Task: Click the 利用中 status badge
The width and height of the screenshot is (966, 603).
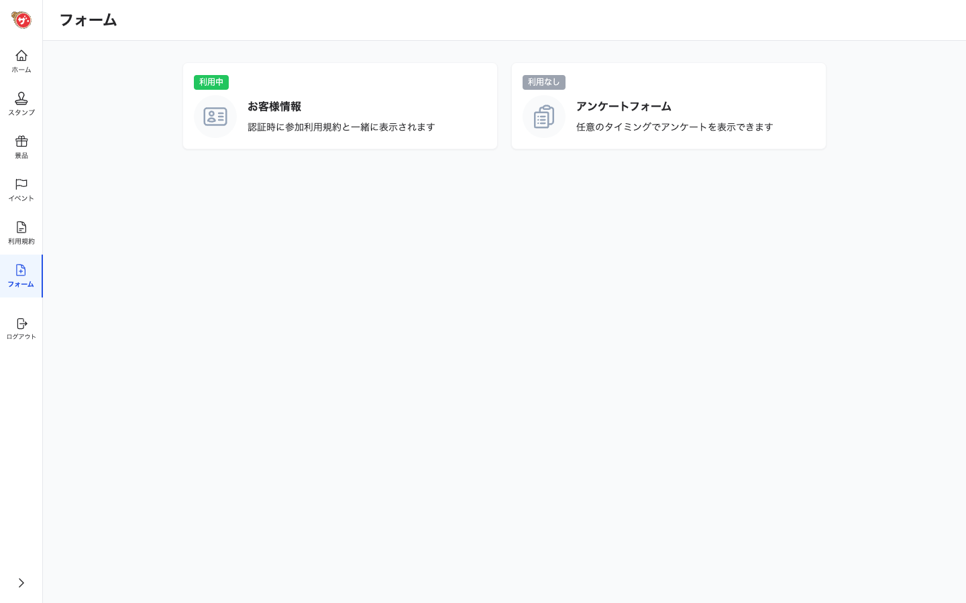Action: (x=211, y=82)
